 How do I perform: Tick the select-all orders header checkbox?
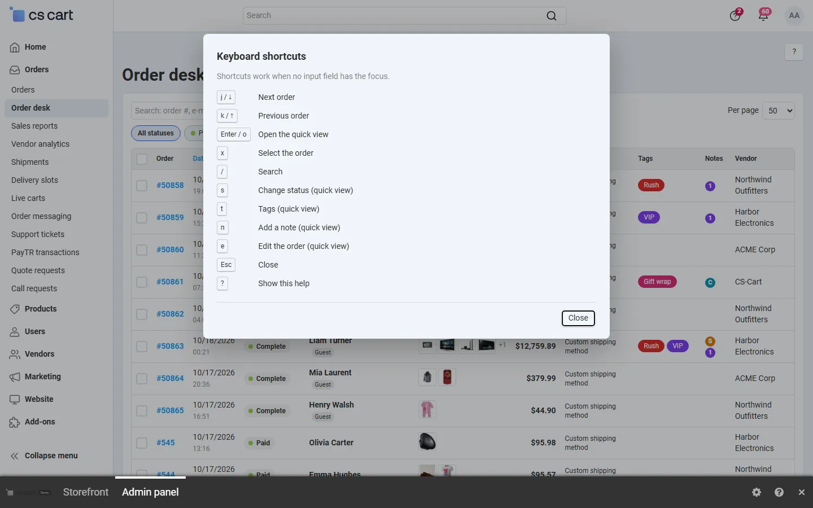pyautogui.click(x=142, y=159)
